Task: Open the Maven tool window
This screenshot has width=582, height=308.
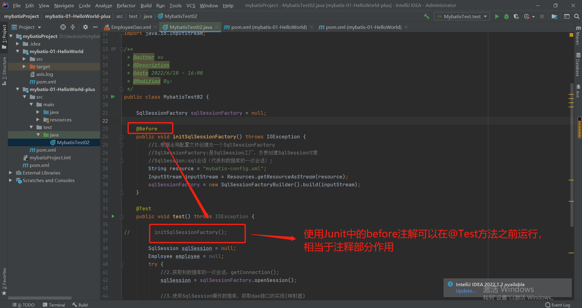Action: (x=578, y=35)
